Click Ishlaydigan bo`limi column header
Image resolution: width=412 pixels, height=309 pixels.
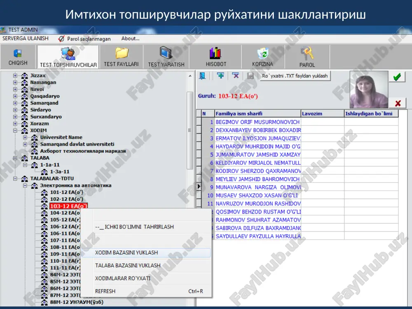(371, 114)
